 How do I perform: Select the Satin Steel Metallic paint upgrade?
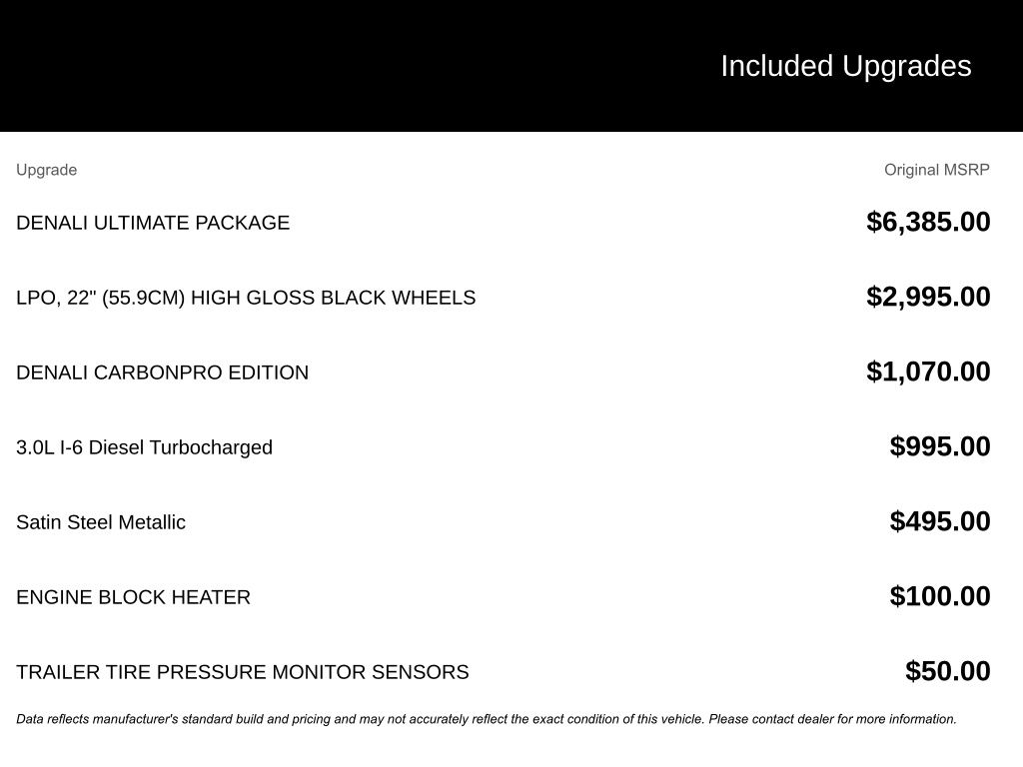pos(101,522)
